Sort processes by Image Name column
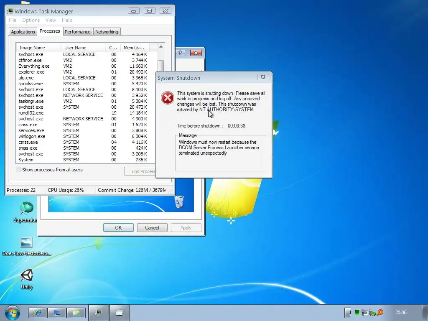Screen dimensions: 428x321 [39, 48]
